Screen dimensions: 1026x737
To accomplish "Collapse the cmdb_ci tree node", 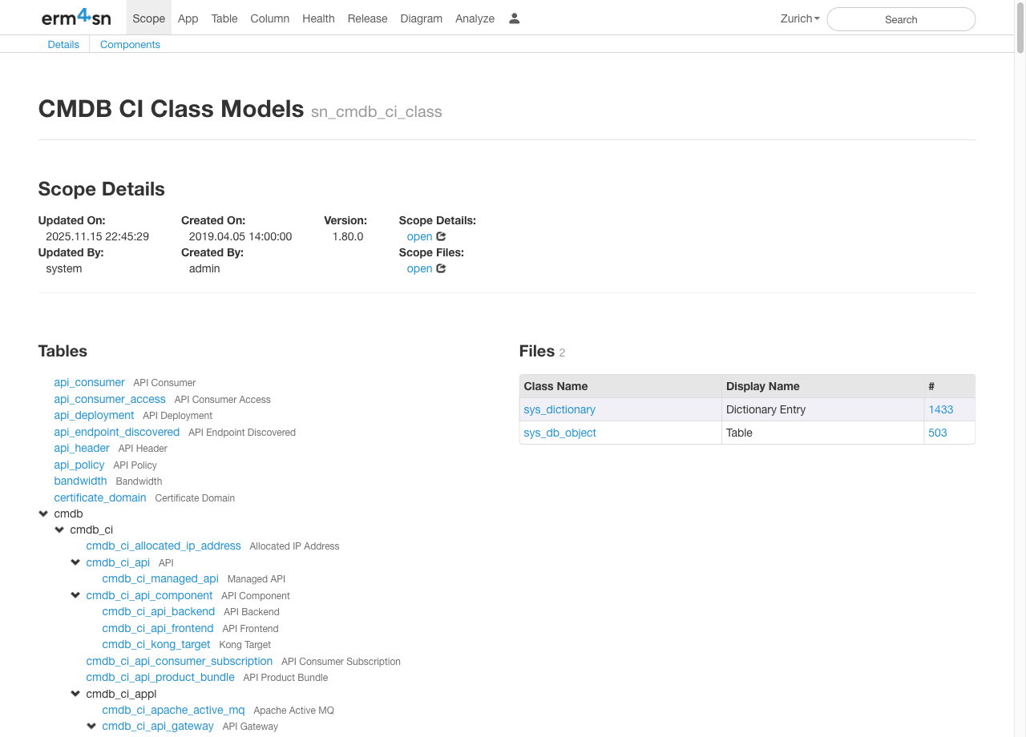I will point(59,530).
